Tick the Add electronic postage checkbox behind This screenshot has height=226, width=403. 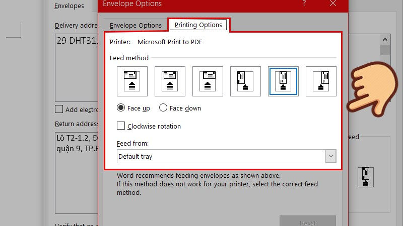[x=59, y=109]
